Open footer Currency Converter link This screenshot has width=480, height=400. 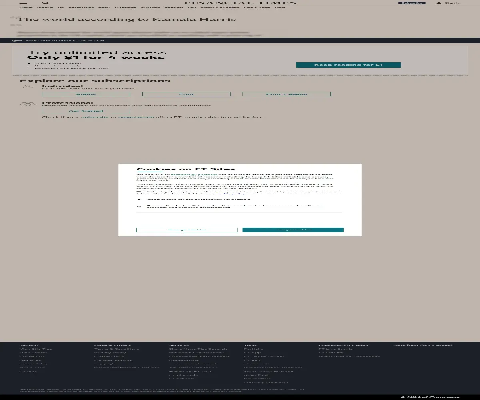[x=266, y=382]
